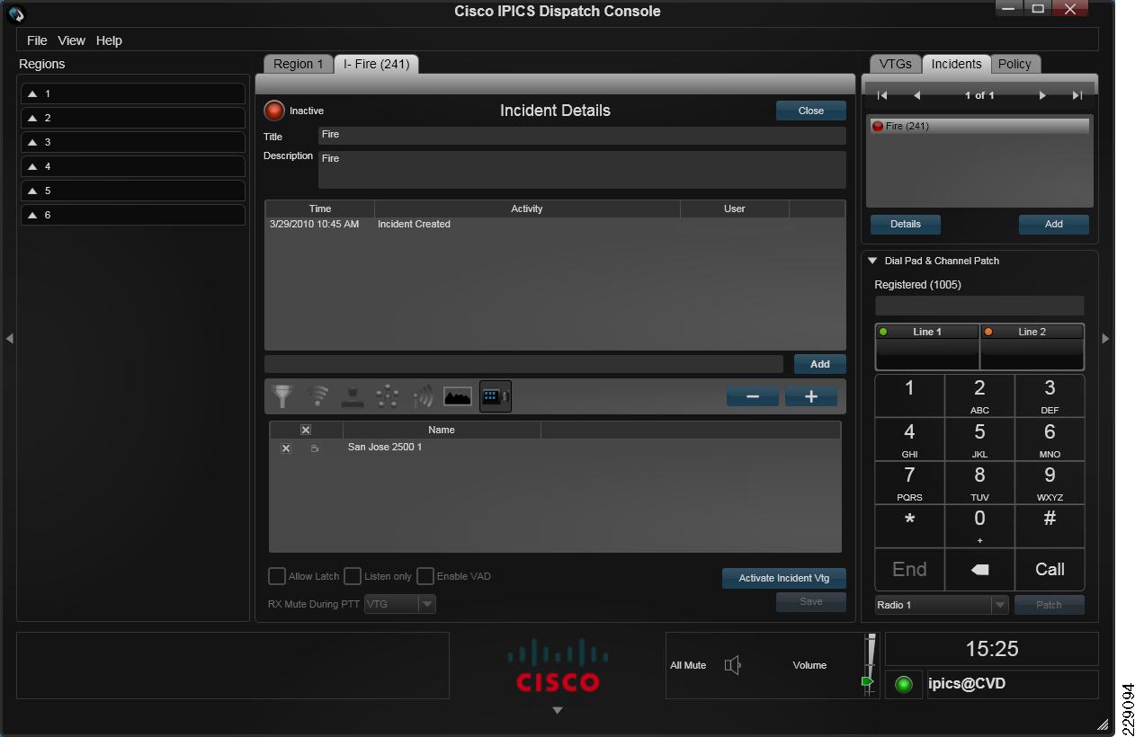The image size is (1135, 737).
Task: Click the plus add resource button
Action: pyautogui.click(x=811, y=396)
